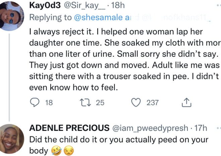This screenshot has height=156, width=221.
Task: View the 18 replies count
Action: 49,103
